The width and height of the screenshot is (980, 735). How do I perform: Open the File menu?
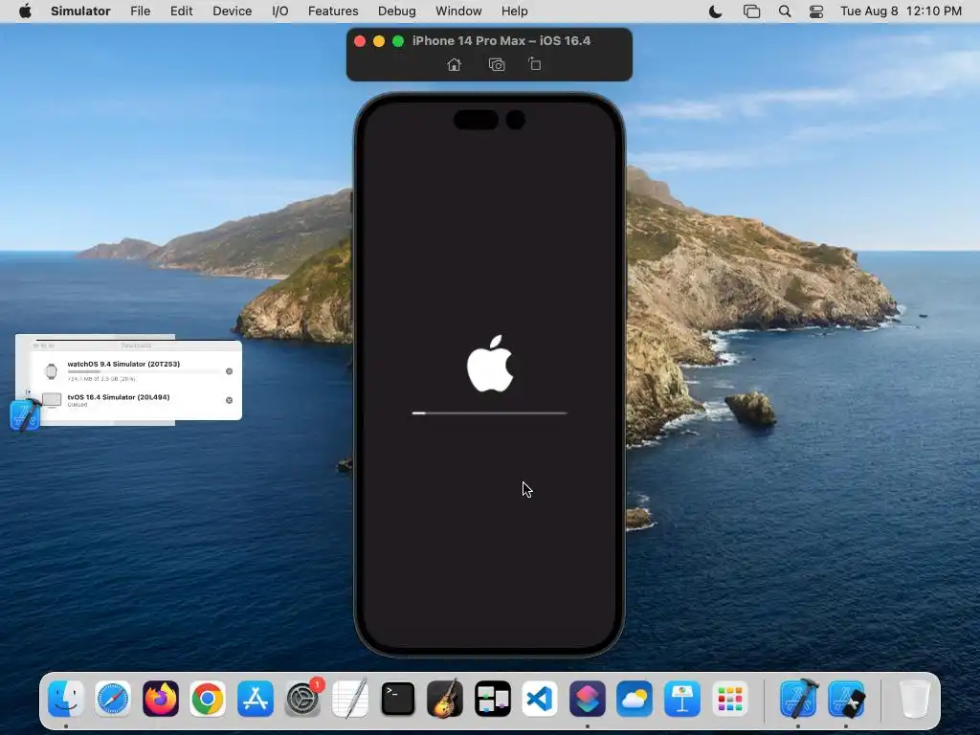click(140, 11)
